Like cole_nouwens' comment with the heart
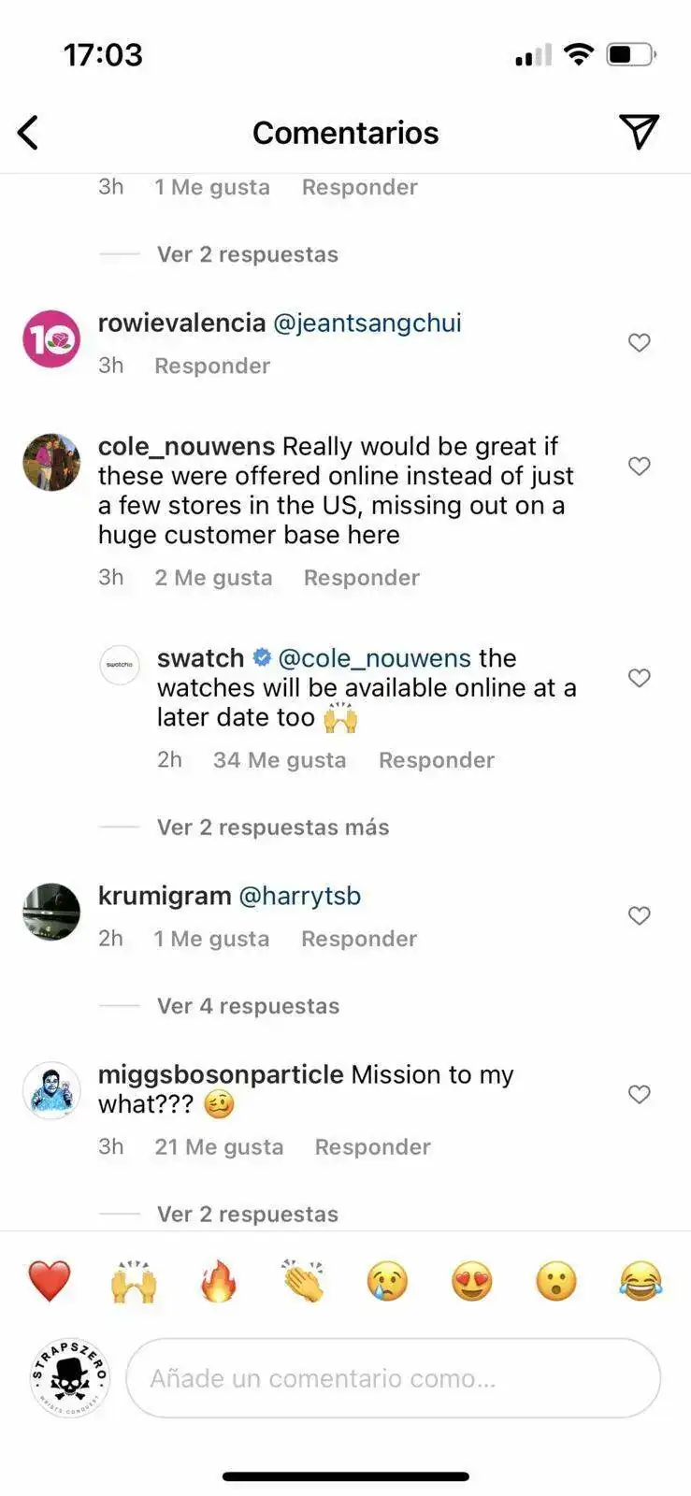This screenshot has width=691, height=1496. pos(639,466)
